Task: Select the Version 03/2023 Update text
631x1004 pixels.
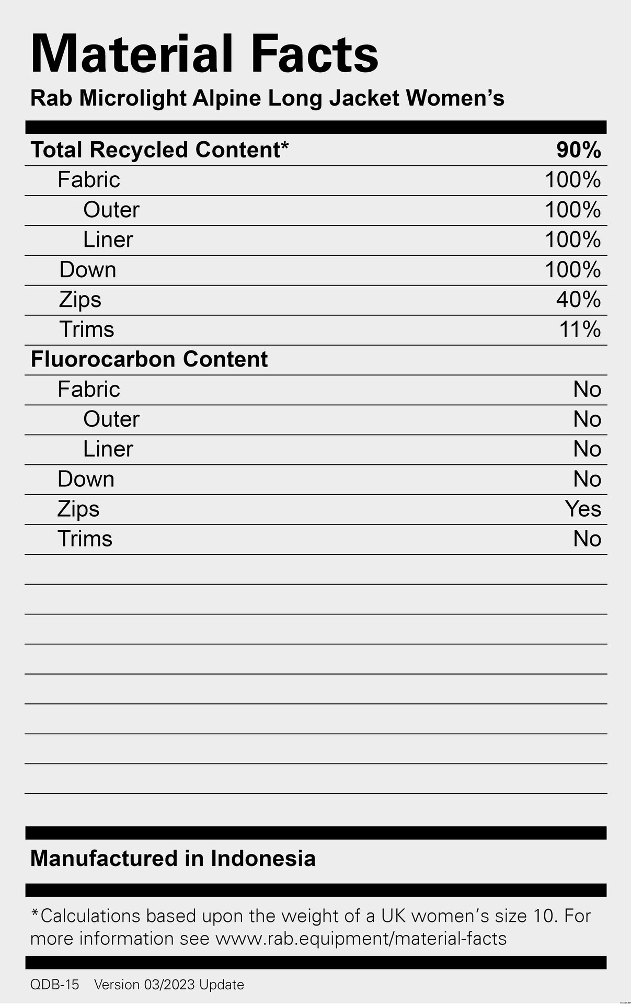Action: click(169, 985)
